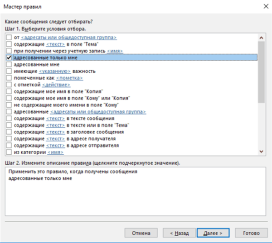
Task: Click '<текст>' link in 'в адресе отправителя' row
Action: 55,146
